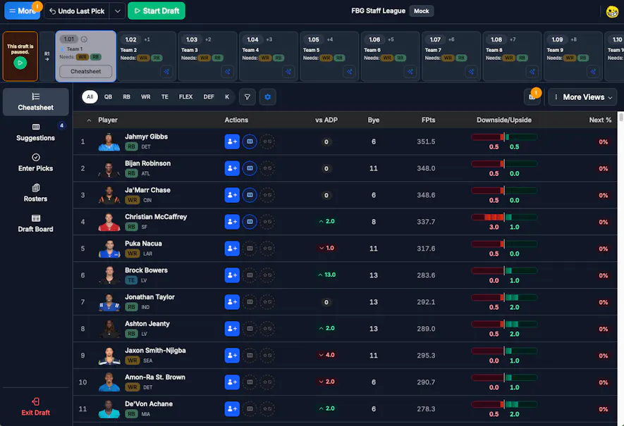Sort by the Bye column header
This screenshot has height=426, width=624.
[373, 120]
